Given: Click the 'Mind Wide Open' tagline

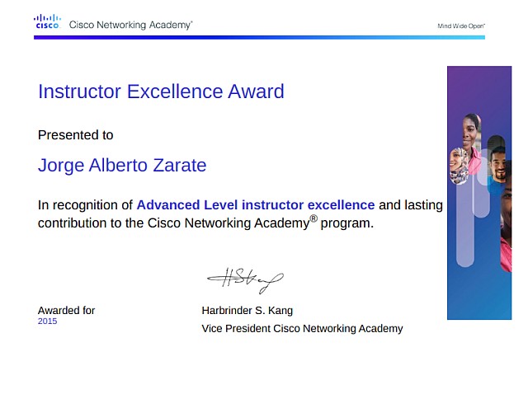Looking at the screenshot, I should [x=461, y=26].
